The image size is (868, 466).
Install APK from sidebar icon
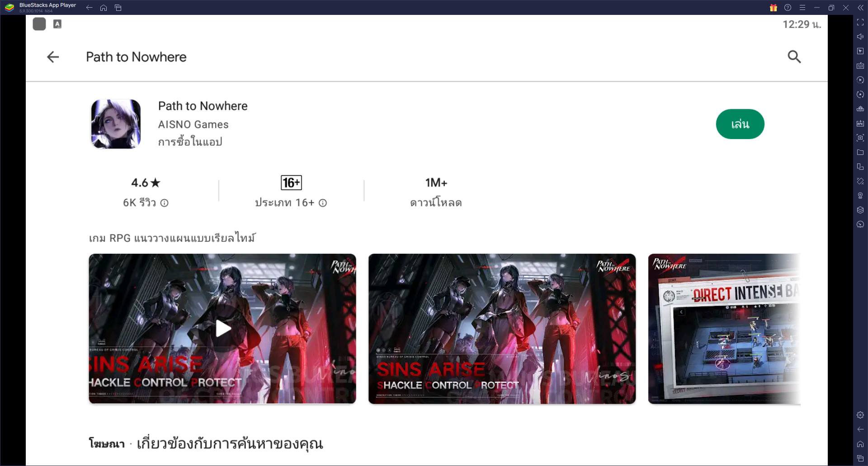[x=860, y=123]
